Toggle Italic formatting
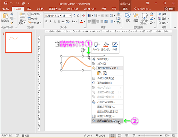The width and height of the screenshot is (178, 138). 50,21
